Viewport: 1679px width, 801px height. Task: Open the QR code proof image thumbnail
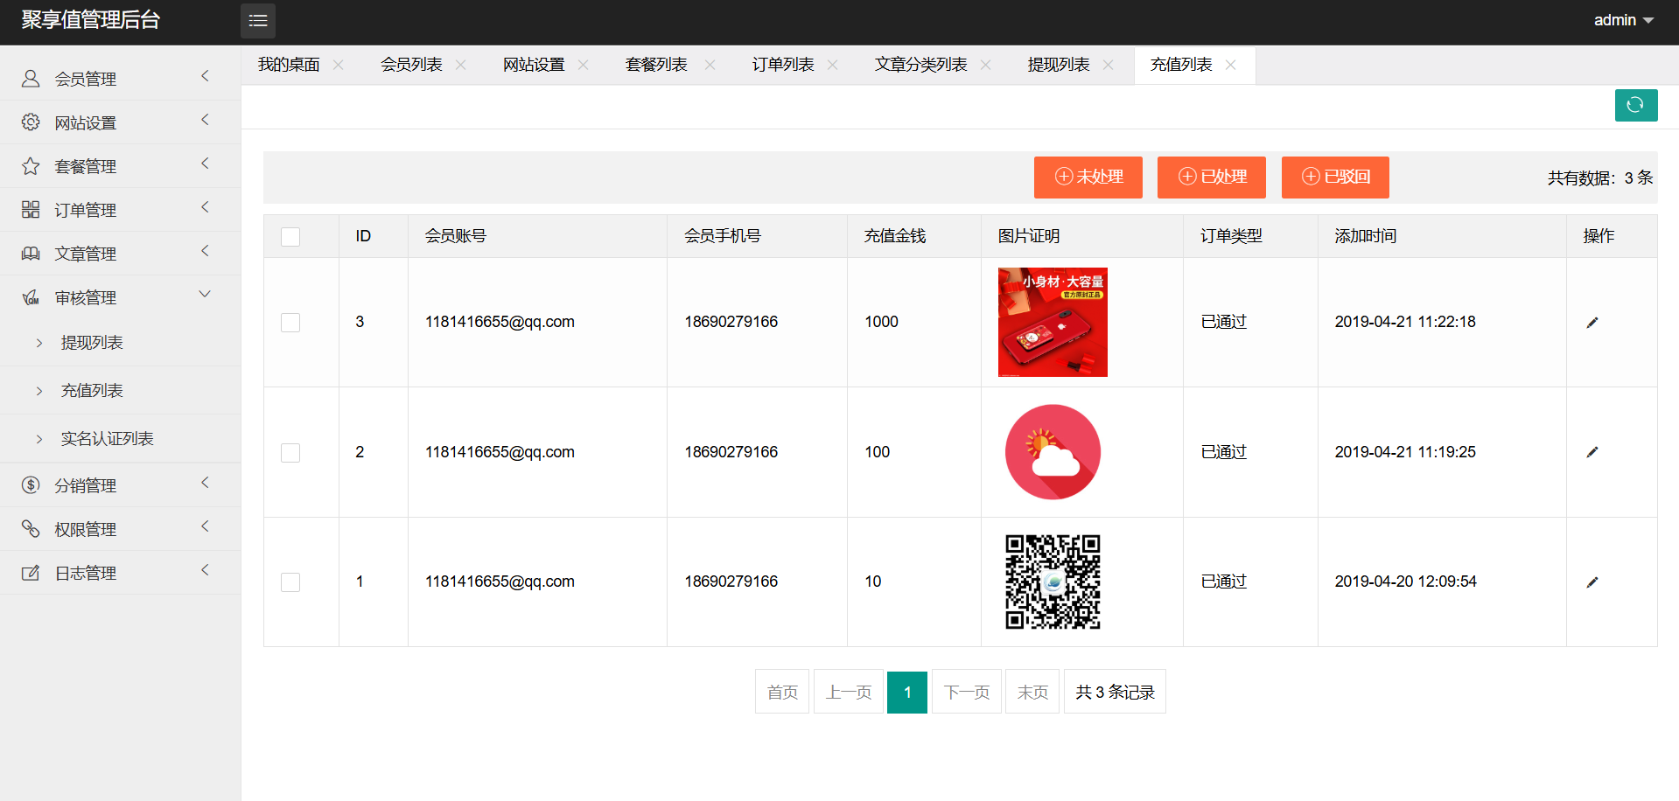point(1053,582)
